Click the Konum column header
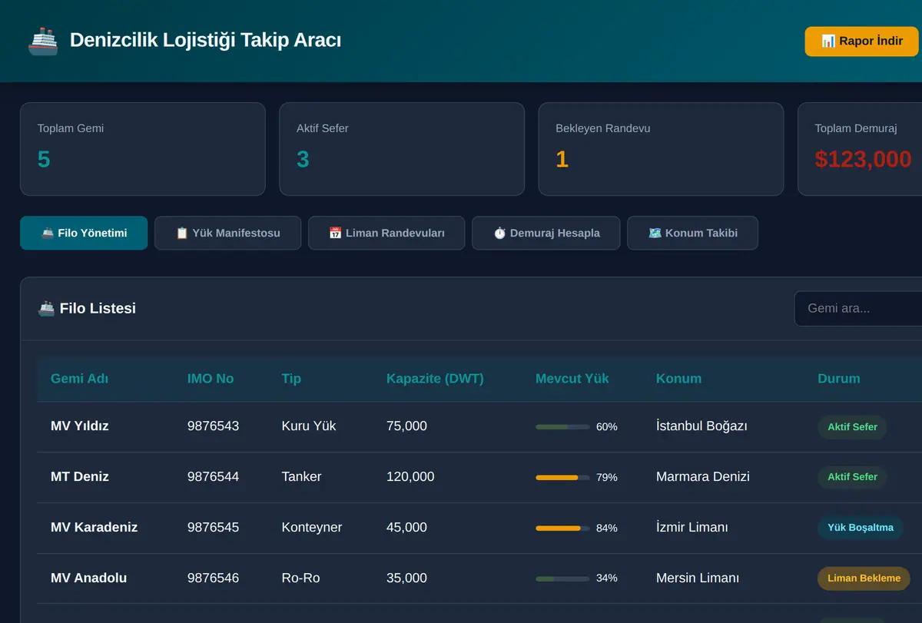922x623 pixels. click(x=678, y=379)
